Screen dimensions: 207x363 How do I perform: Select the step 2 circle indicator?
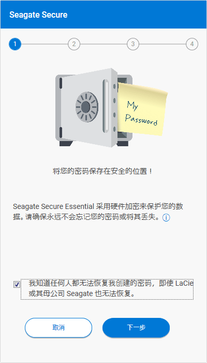[x=74, y=44]
